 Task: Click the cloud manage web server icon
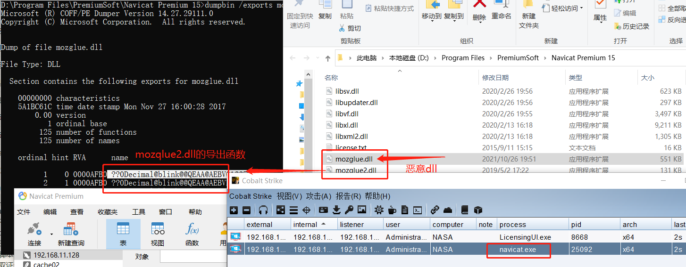(x=448, y=210)
